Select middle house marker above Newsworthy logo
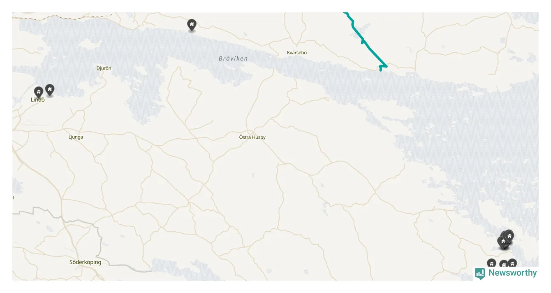This screenshot has height=293, width=551. pos(504,264)
